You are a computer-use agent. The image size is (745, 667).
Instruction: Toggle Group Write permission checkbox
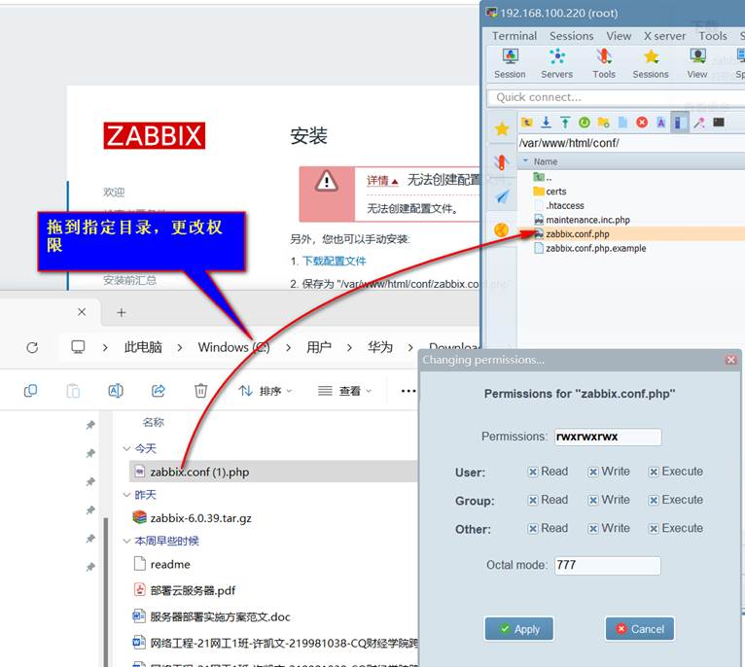coord(593,500)
